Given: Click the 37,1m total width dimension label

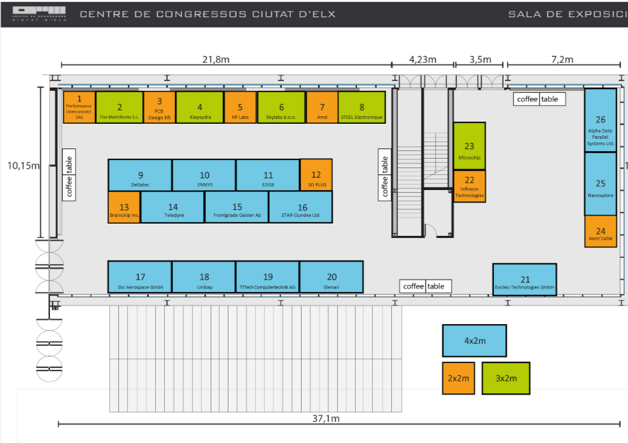Looking at the screenshot, I should click(326, 418).
